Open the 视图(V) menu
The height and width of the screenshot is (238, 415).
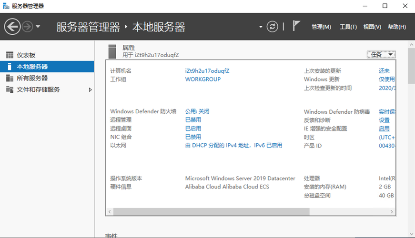[372, 27]
